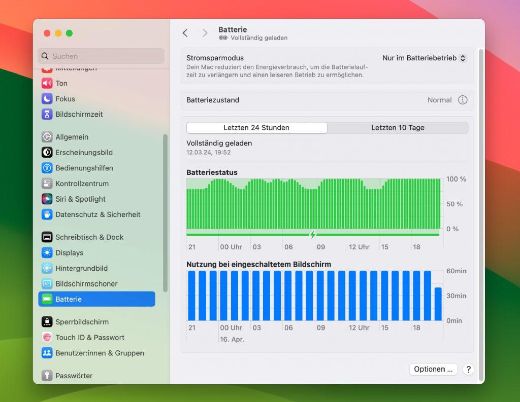Open the Siri & Spotlight icon

tap(47, 199)
